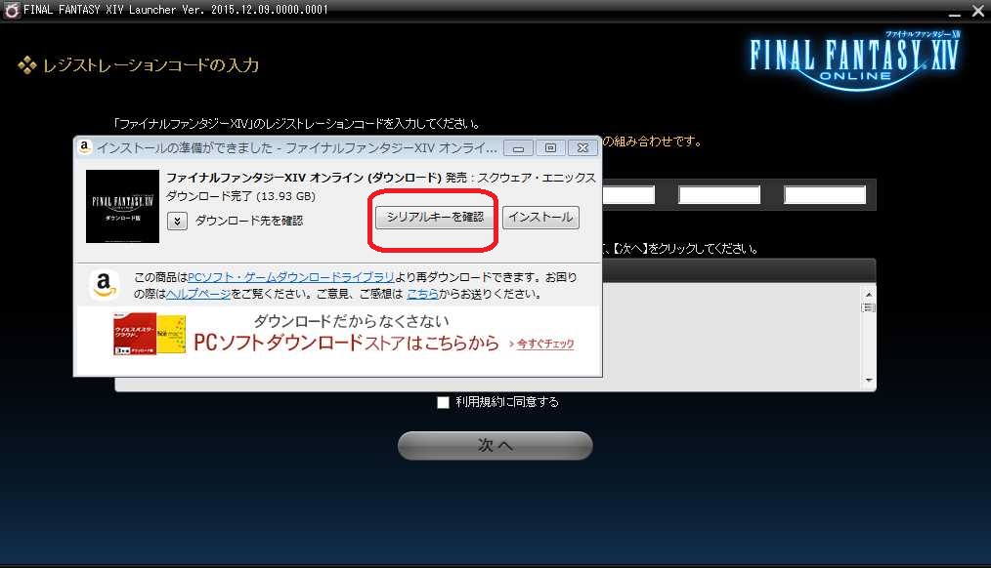Image resolution: width=991 pixels, height=568 pixels.
Task: Click the シリアルキーを確認 button
Action: click(435, 217)
